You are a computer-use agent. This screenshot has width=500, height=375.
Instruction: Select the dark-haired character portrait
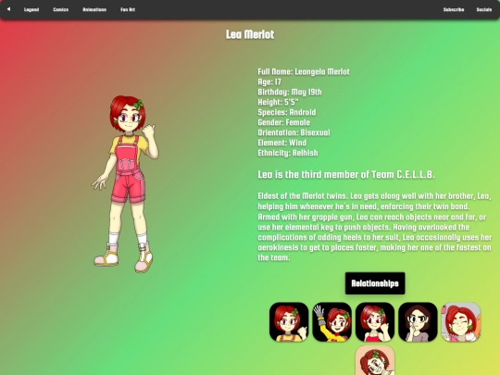point(418,322)
